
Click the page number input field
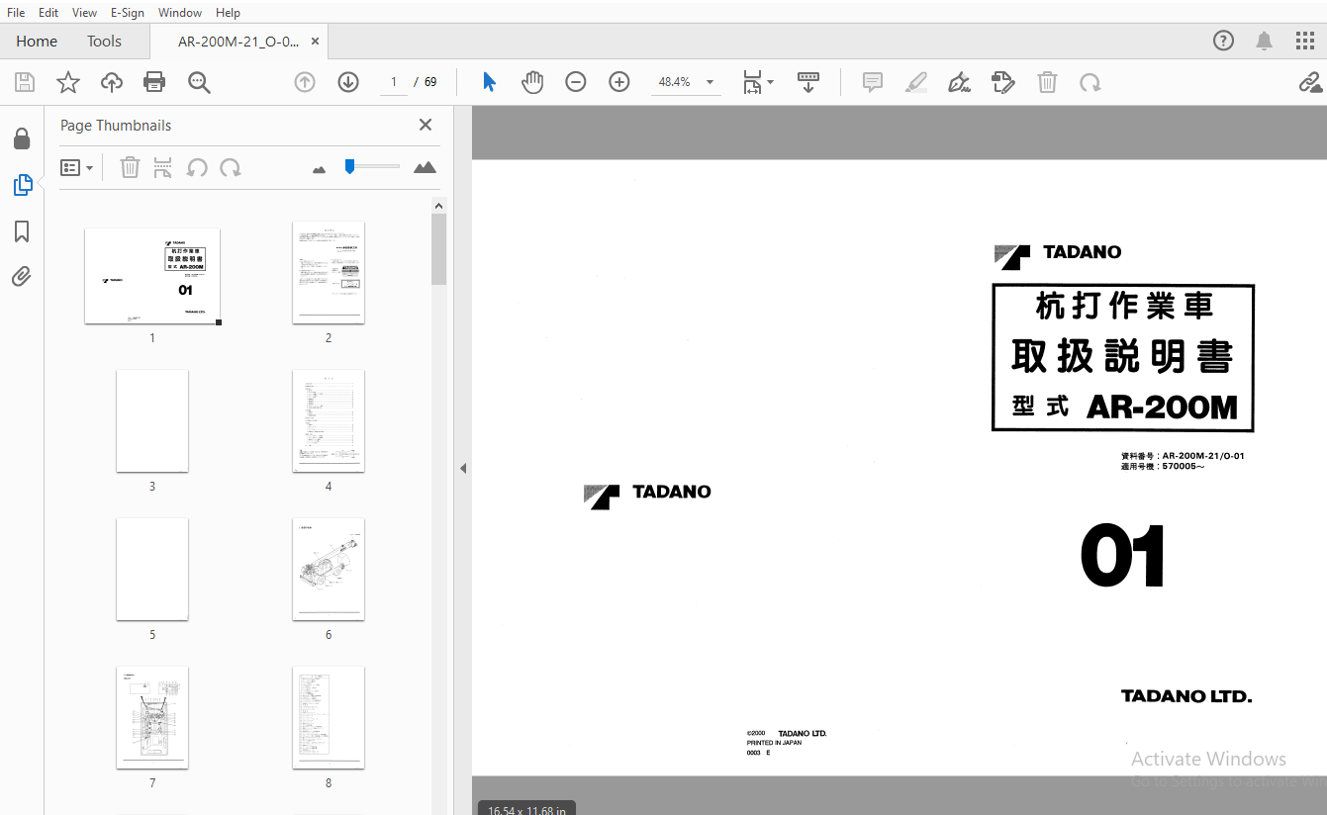pos(393,82)
